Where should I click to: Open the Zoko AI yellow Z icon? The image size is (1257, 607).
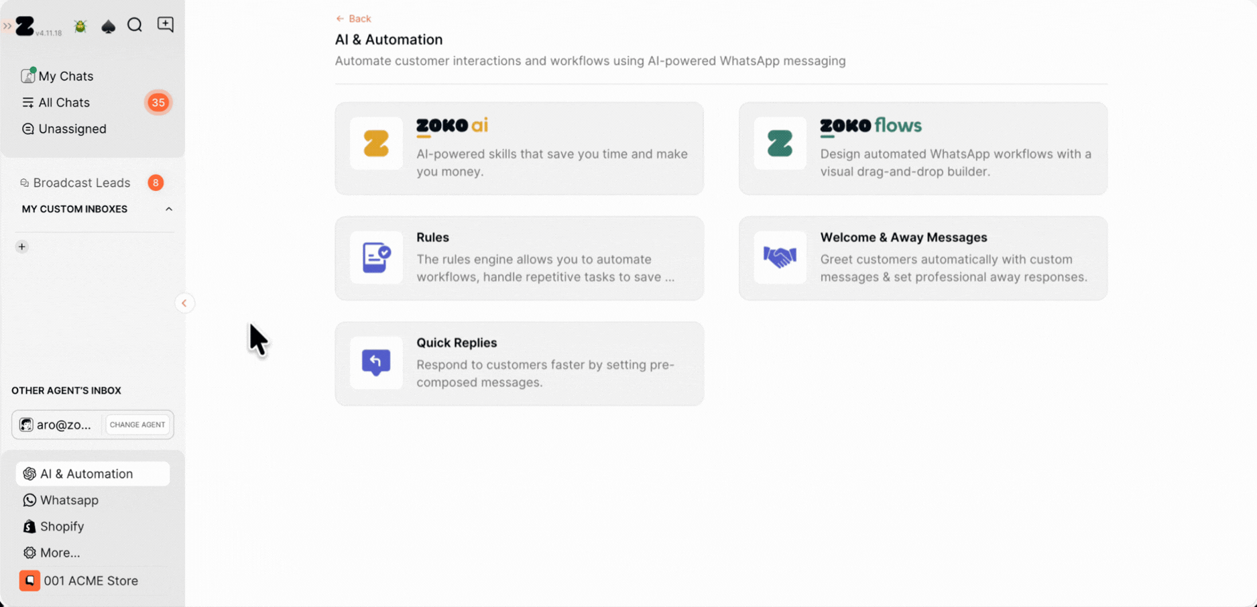point(376,144)
